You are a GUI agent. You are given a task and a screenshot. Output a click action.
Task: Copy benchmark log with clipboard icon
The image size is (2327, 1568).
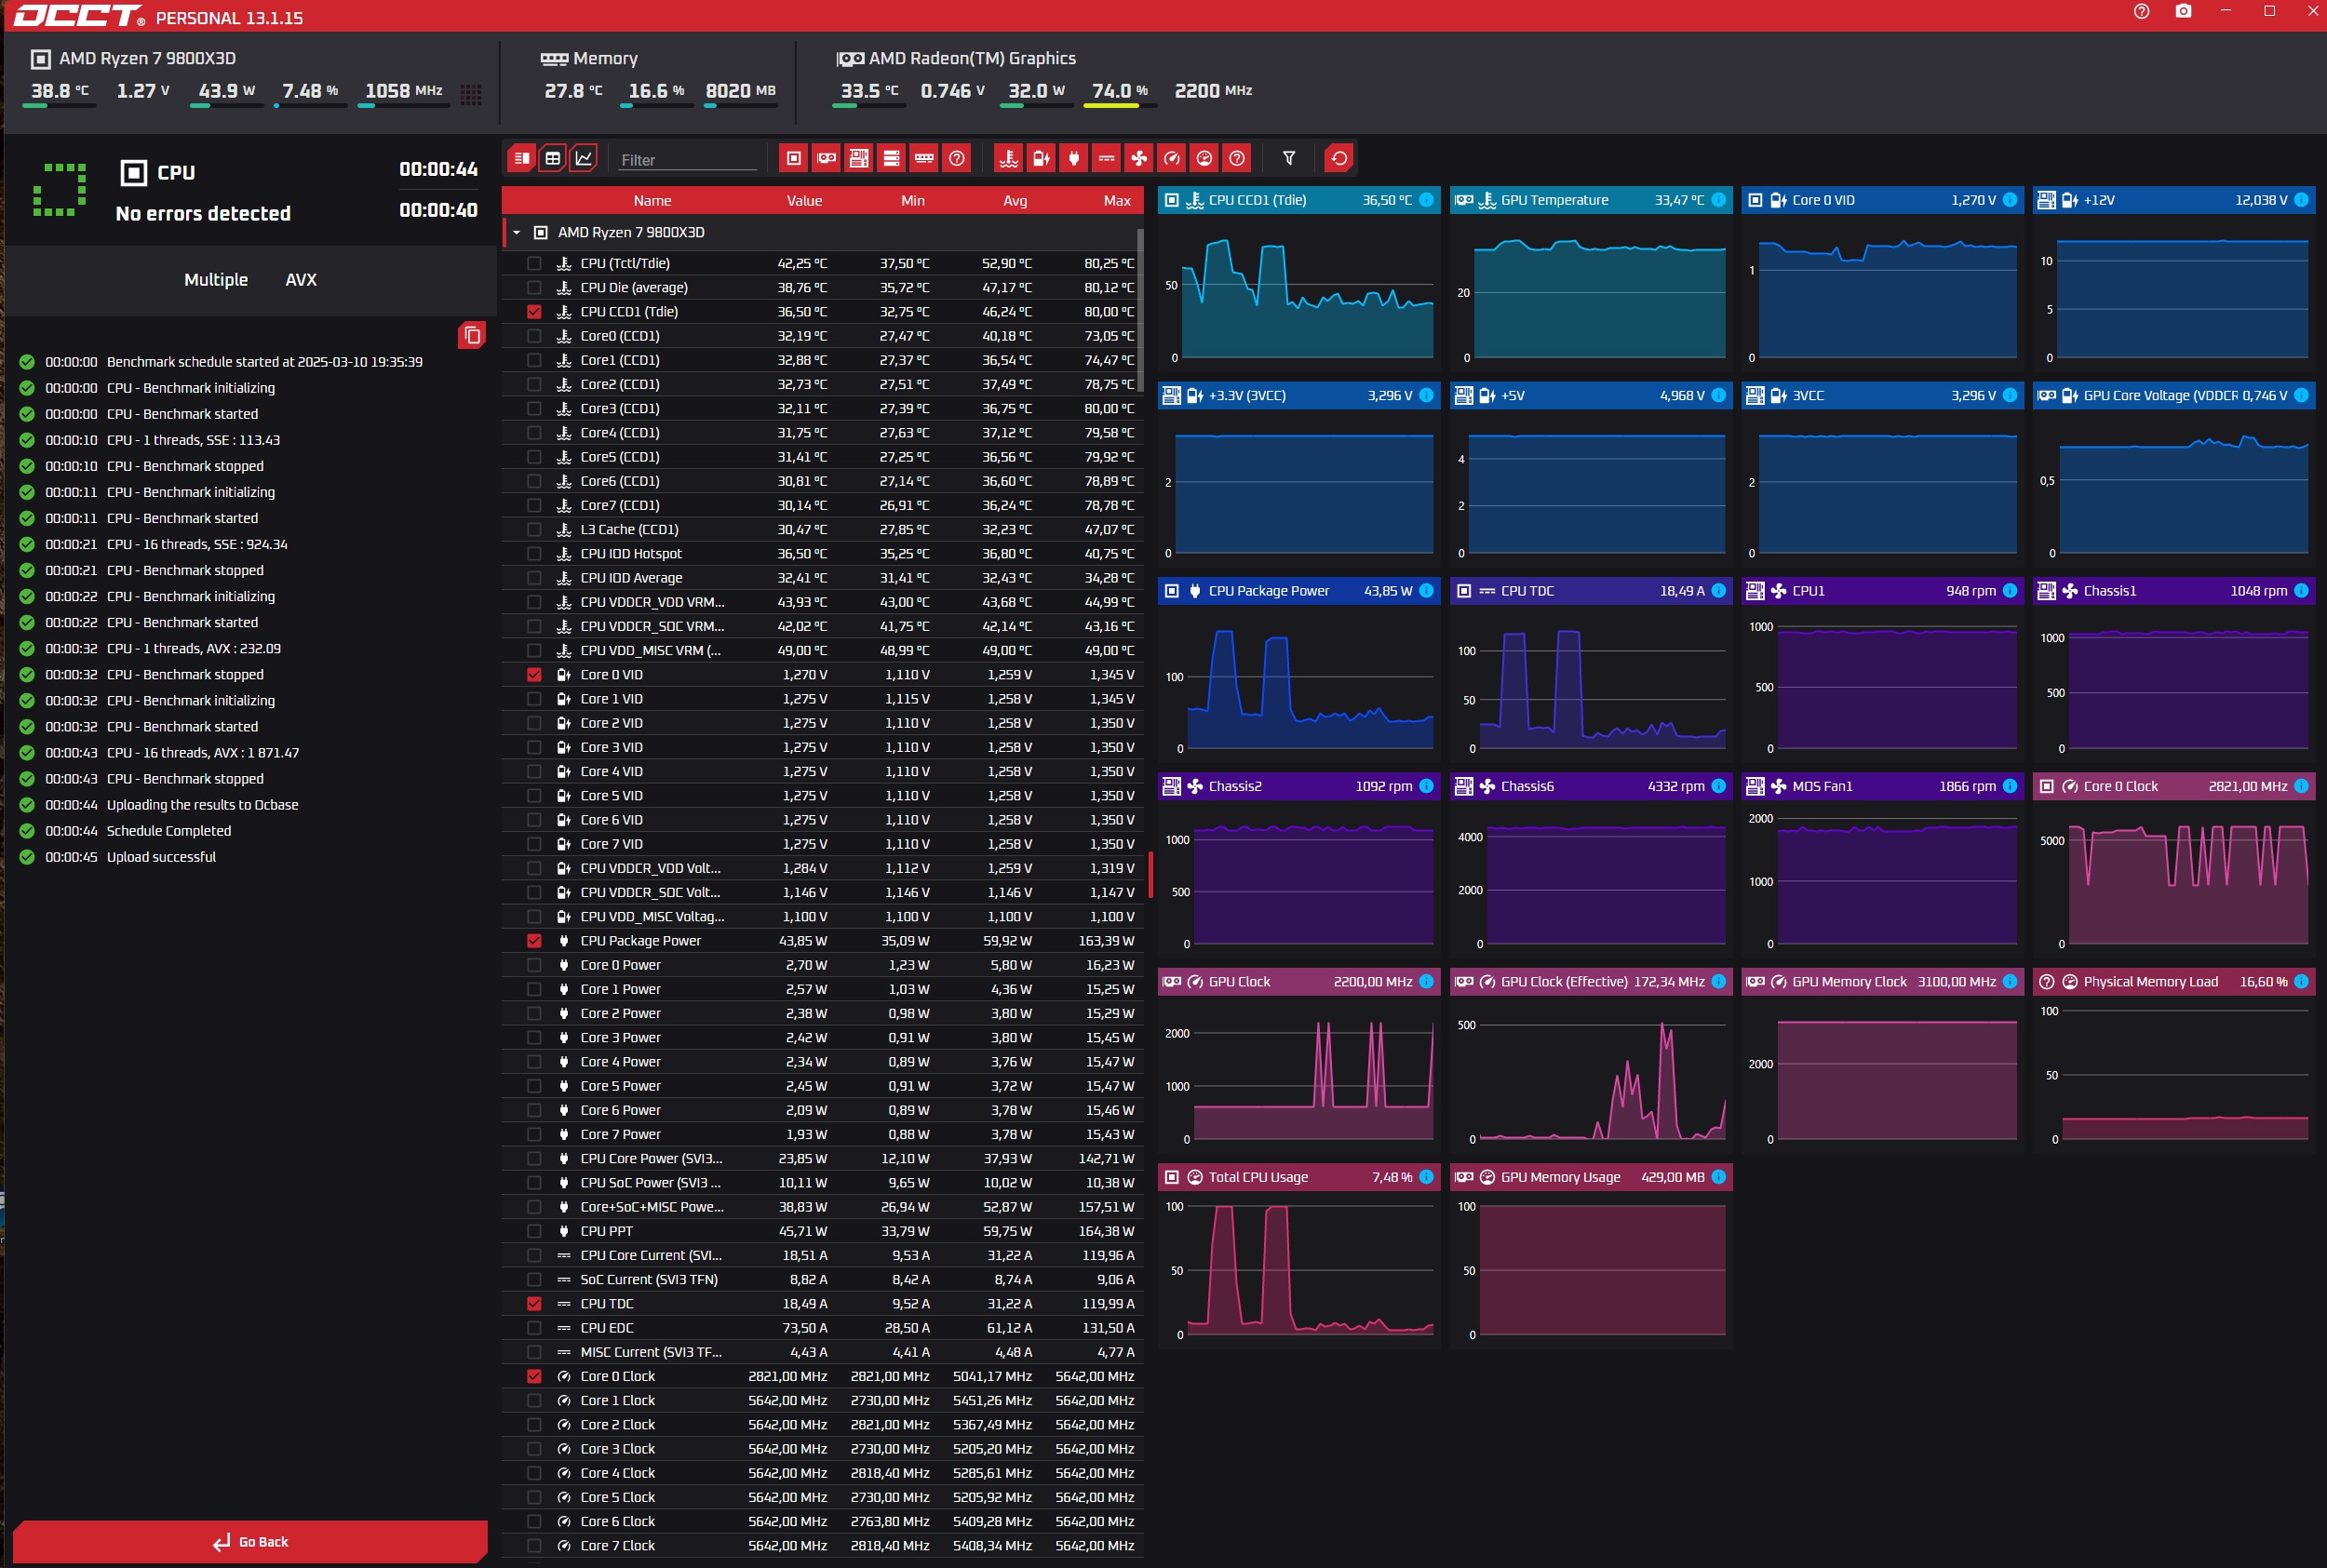pyautogui.click(x=472, y=335)
